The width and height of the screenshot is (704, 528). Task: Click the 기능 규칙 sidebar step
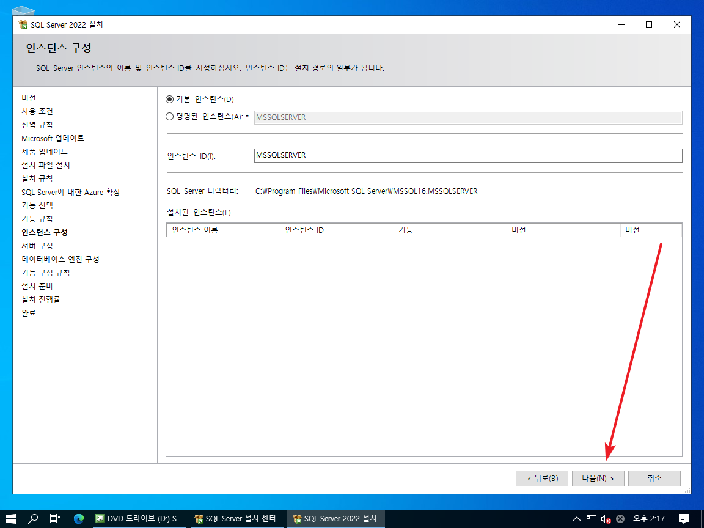click(37, 219)
